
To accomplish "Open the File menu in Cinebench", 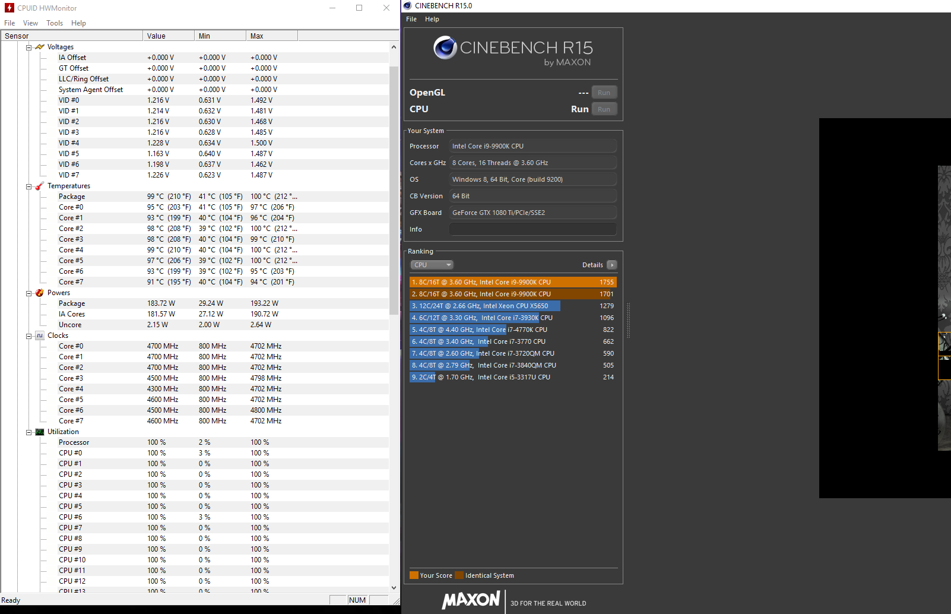I will pos(411,18).
